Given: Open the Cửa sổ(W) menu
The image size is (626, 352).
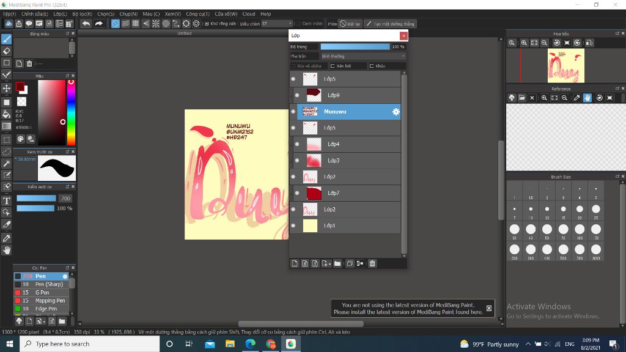Looking at the screenshot, I should pyautogui.click(x=226, y=14).
